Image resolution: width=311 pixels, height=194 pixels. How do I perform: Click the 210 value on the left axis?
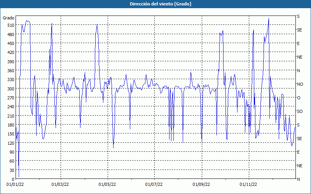11,116
